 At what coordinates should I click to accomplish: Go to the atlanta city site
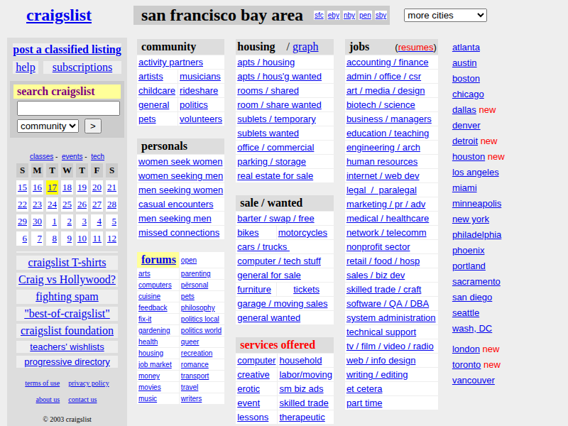coord(466,48)
